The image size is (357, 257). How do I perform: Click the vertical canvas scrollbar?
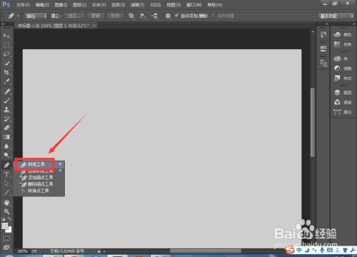pyautogui.click(x=313, y=122)
